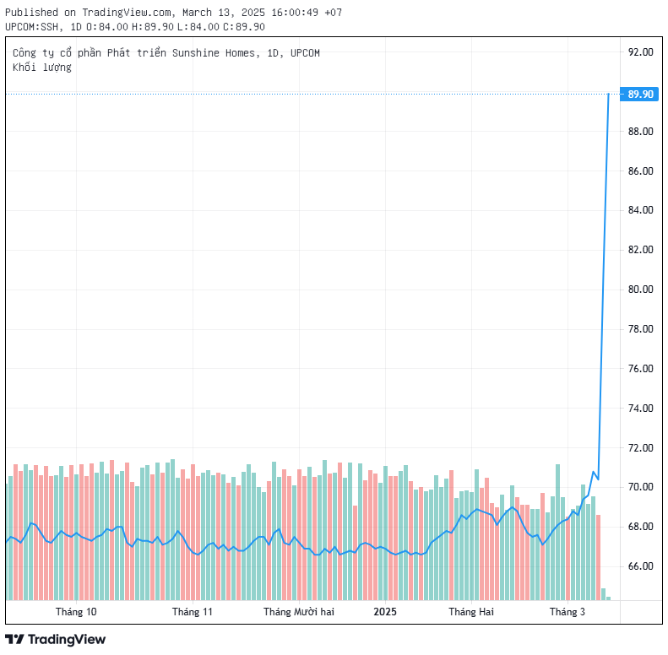668x655 pixels.
Task: Click the Tháng Hai date label
Action: pyautogui.click(x=471, y=612)
